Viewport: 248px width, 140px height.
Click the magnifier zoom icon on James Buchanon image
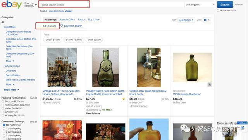[210, 85]
